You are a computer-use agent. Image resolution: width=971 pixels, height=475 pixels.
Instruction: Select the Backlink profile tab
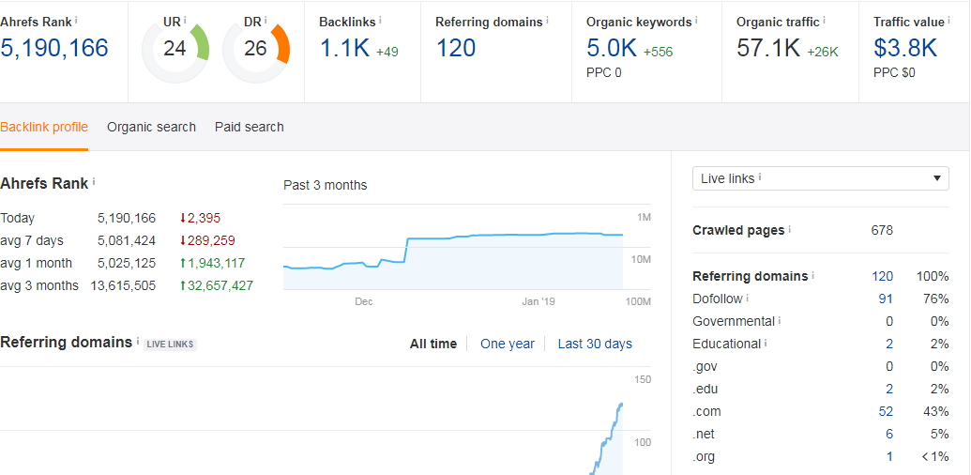click(44, 127)
